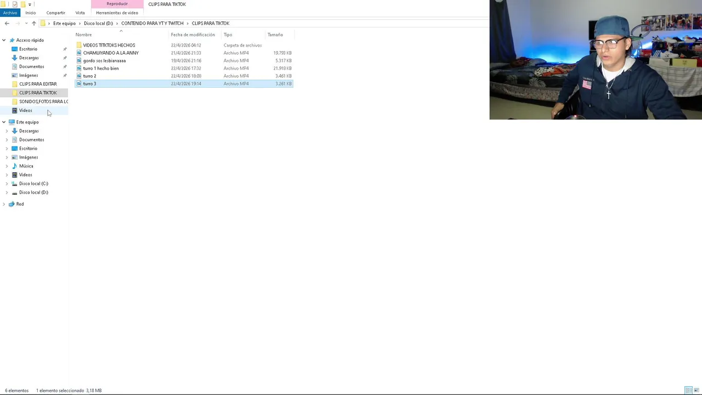Click the Red network icon
Screen dimensions: 702x395
12,204
